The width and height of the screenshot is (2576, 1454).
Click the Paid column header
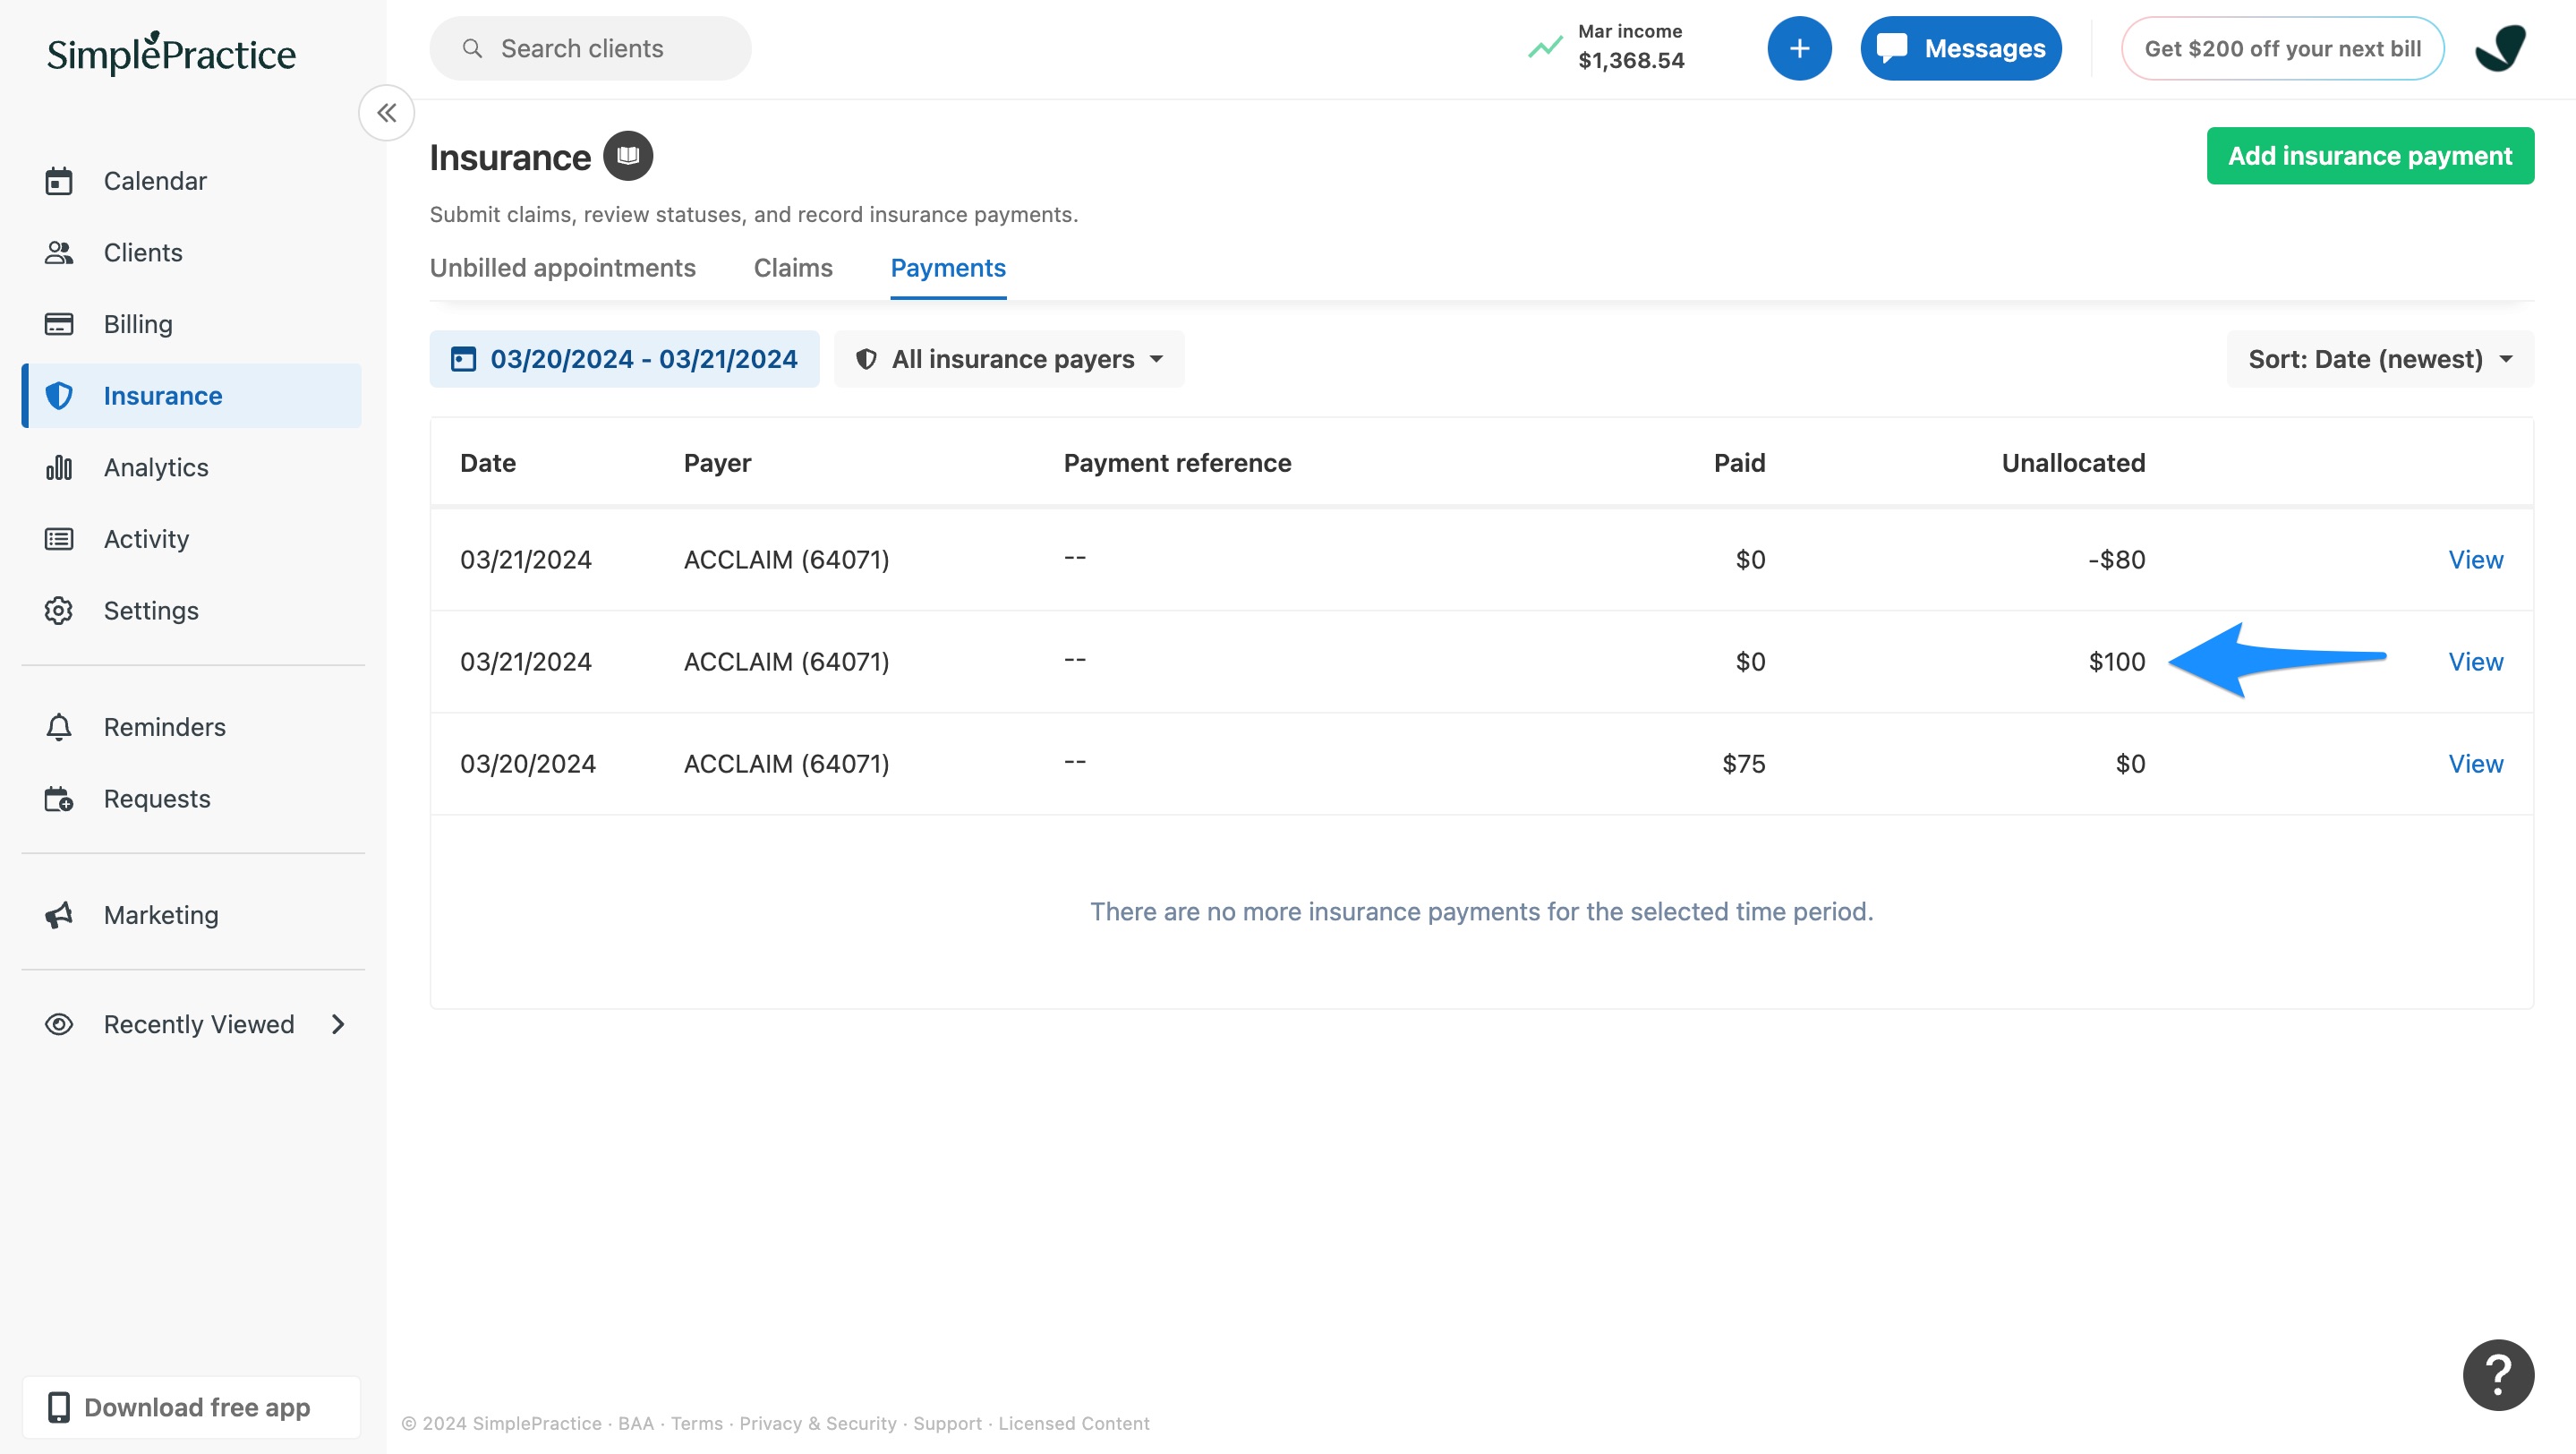click(1739, 463)
